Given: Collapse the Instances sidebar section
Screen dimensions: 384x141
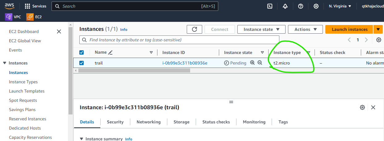Looking at the screenshot, I should point(5,63).
